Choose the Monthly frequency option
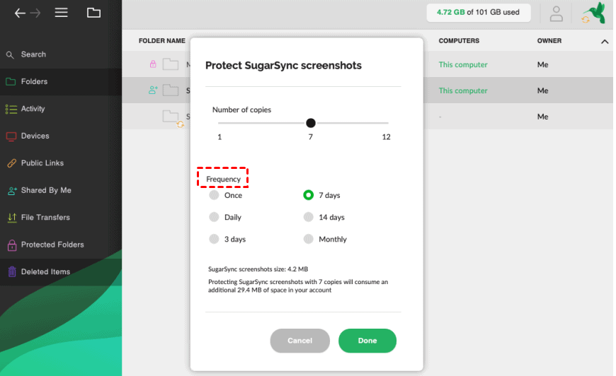Image resolution: width=616 pixels, height=376 pixels. (x=308, y=239)
